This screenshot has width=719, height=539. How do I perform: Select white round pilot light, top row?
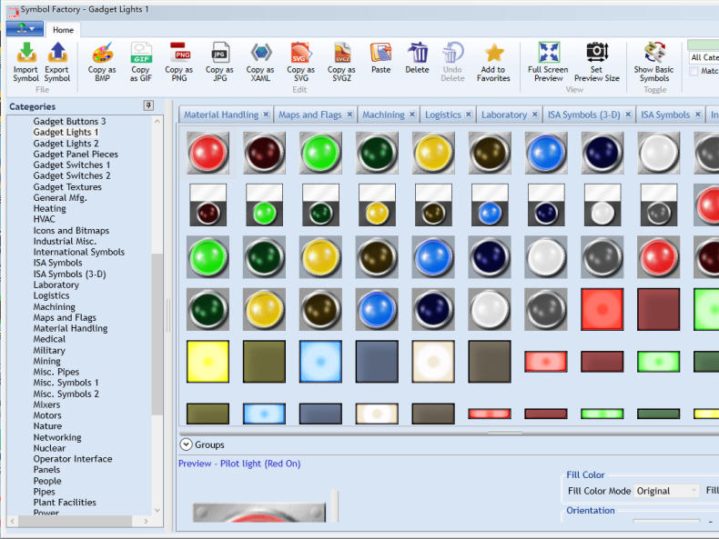(659, 153)
